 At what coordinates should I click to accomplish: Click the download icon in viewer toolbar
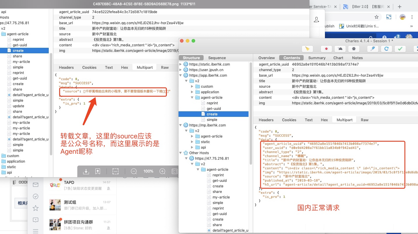click(x=86, y=171)
